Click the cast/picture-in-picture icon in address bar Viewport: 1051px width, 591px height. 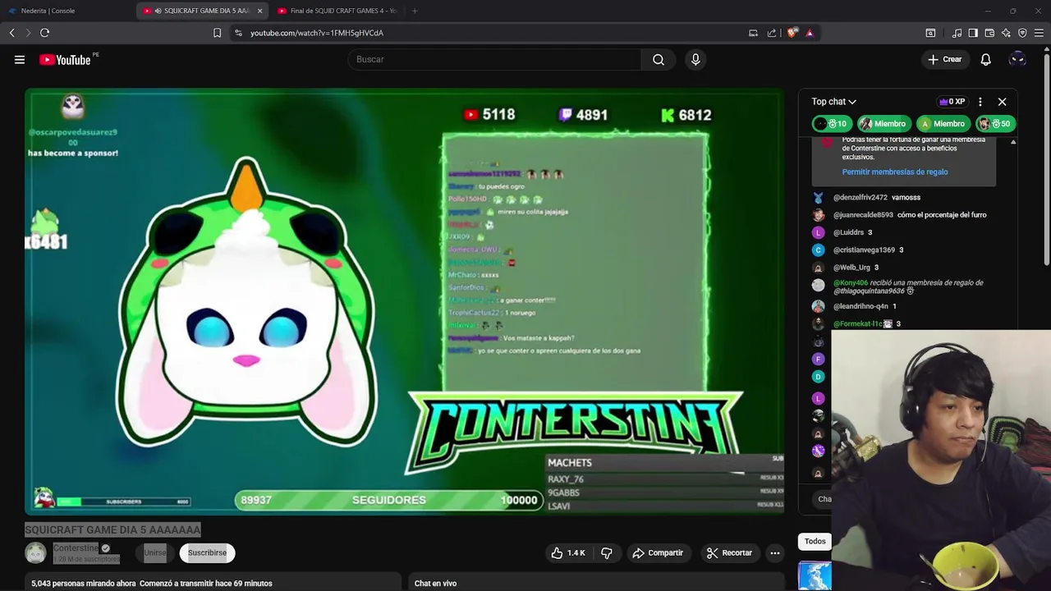753,33
